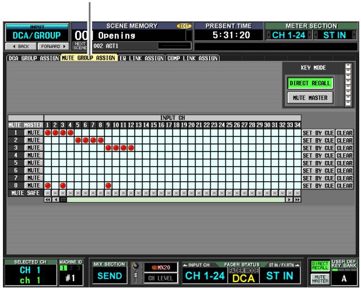Remove channel 9 from mute group 3
This screenshot has height=288, width=361.
click(108, 148)
